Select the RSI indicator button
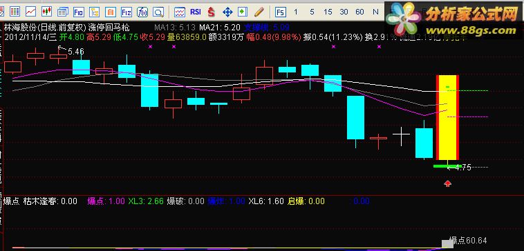Screen dimensions: 524x251 click(x=196, y=12)
